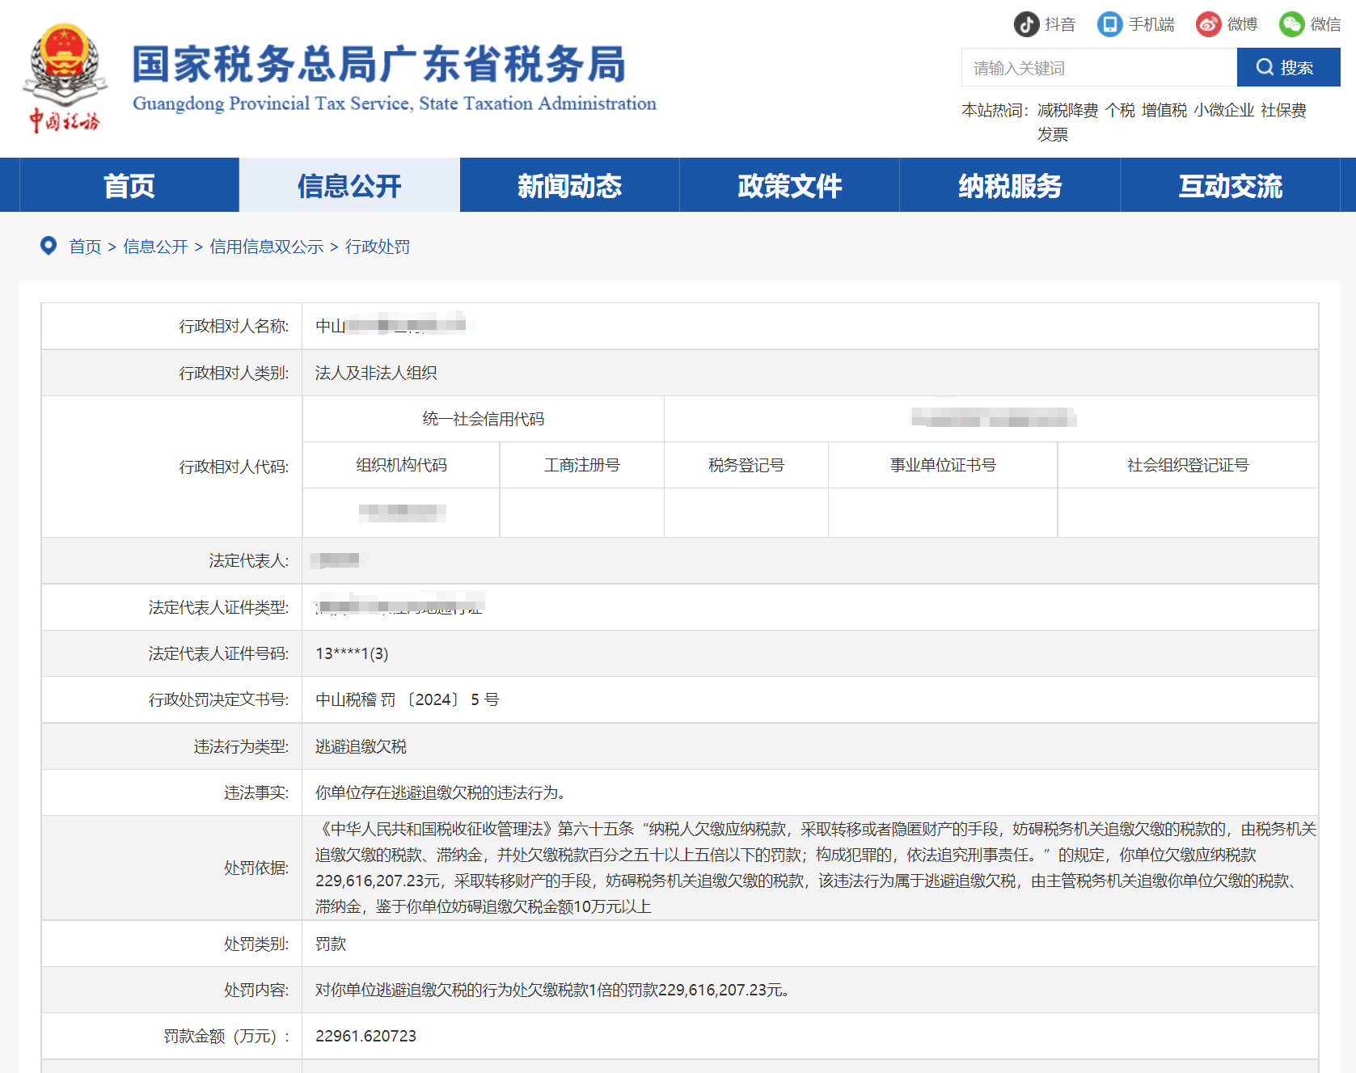Click the header 统一社会信用代码
The height and width of the screenshot is (1073, 1356).
(484, 419)
